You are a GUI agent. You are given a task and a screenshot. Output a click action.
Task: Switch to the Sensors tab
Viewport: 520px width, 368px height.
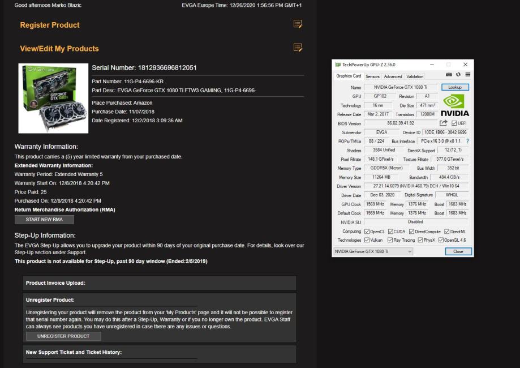click(x=372, y=76)
